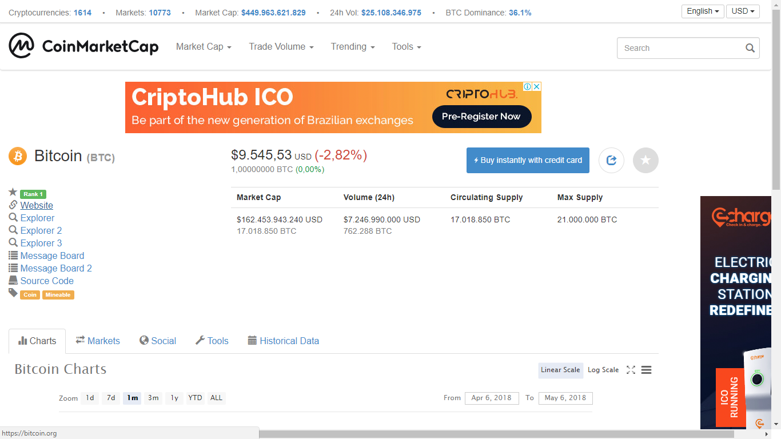Click the Source Code link
Screen dimensions: 781x439
coord(47,281)
